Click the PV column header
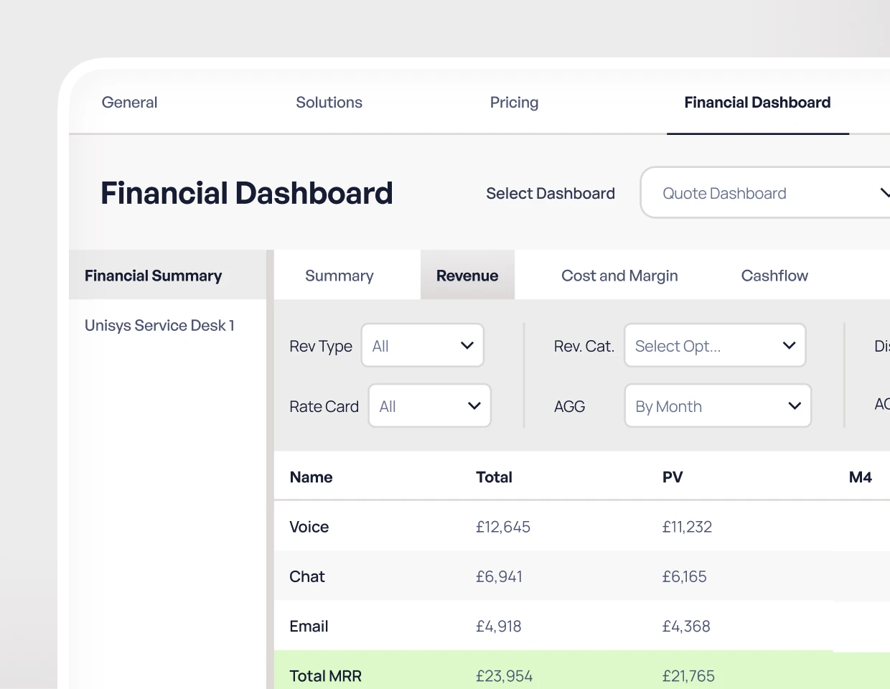 coord(673,477)
